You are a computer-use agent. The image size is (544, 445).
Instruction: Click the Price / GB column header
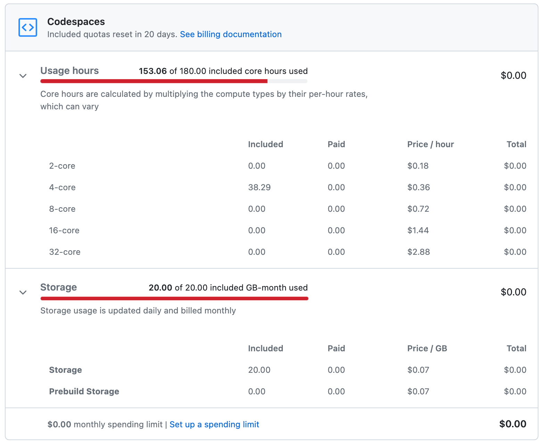427,349
